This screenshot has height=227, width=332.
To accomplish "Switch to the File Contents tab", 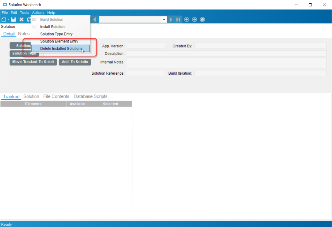I will coord(56,96).
